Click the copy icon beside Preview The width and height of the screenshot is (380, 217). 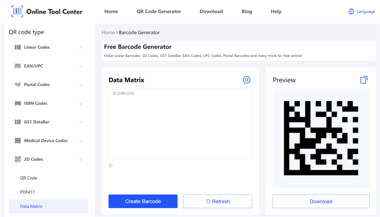[364, 80]
